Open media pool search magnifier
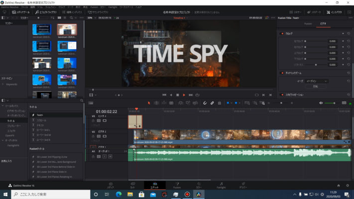Viewport: 354px width, 199px height. pyautogui.click(x=71, y=18)
